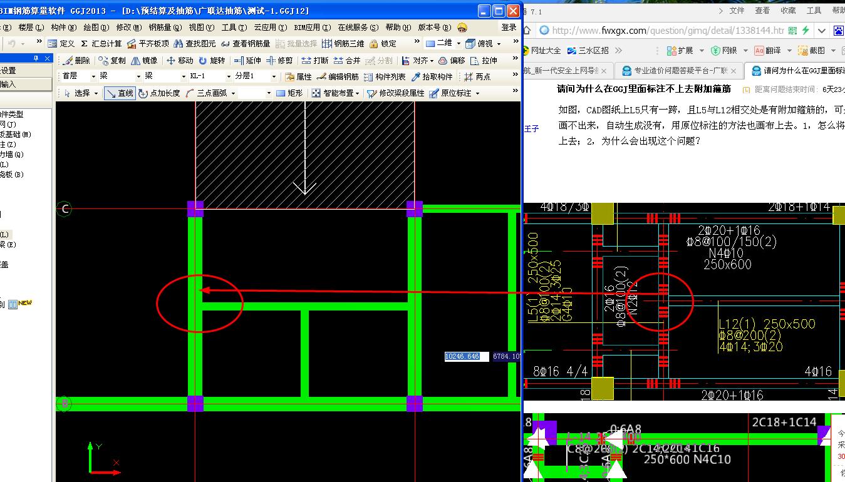Click the 登录 login button
This screenshot has height=482, width=845.
coord(509,28)
